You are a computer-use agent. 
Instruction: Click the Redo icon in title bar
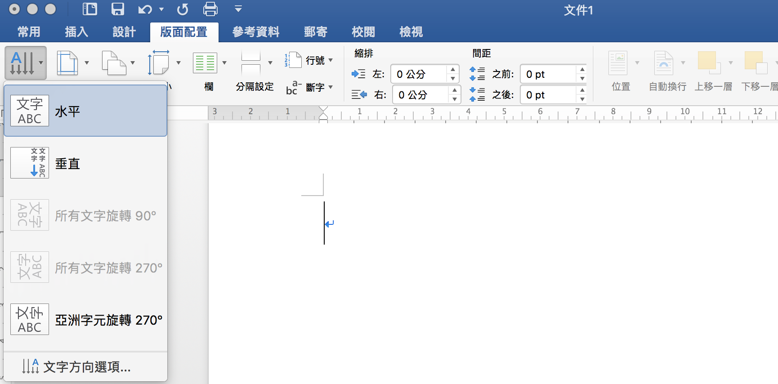coord(183,9)
